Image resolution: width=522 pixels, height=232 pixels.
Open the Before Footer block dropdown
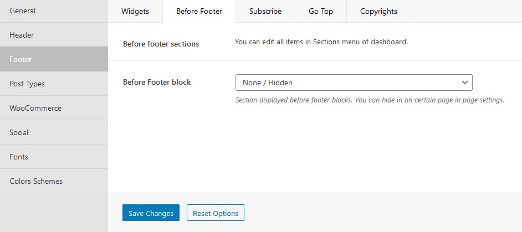pyautogui.click(x=354, y=83)
